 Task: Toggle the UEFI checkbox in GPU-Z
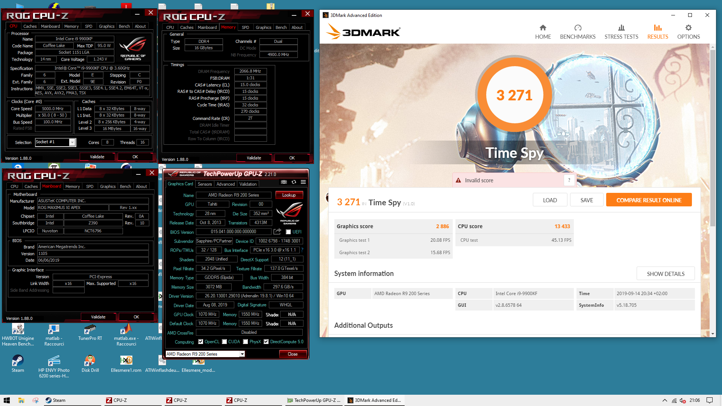tap(288, 232)
